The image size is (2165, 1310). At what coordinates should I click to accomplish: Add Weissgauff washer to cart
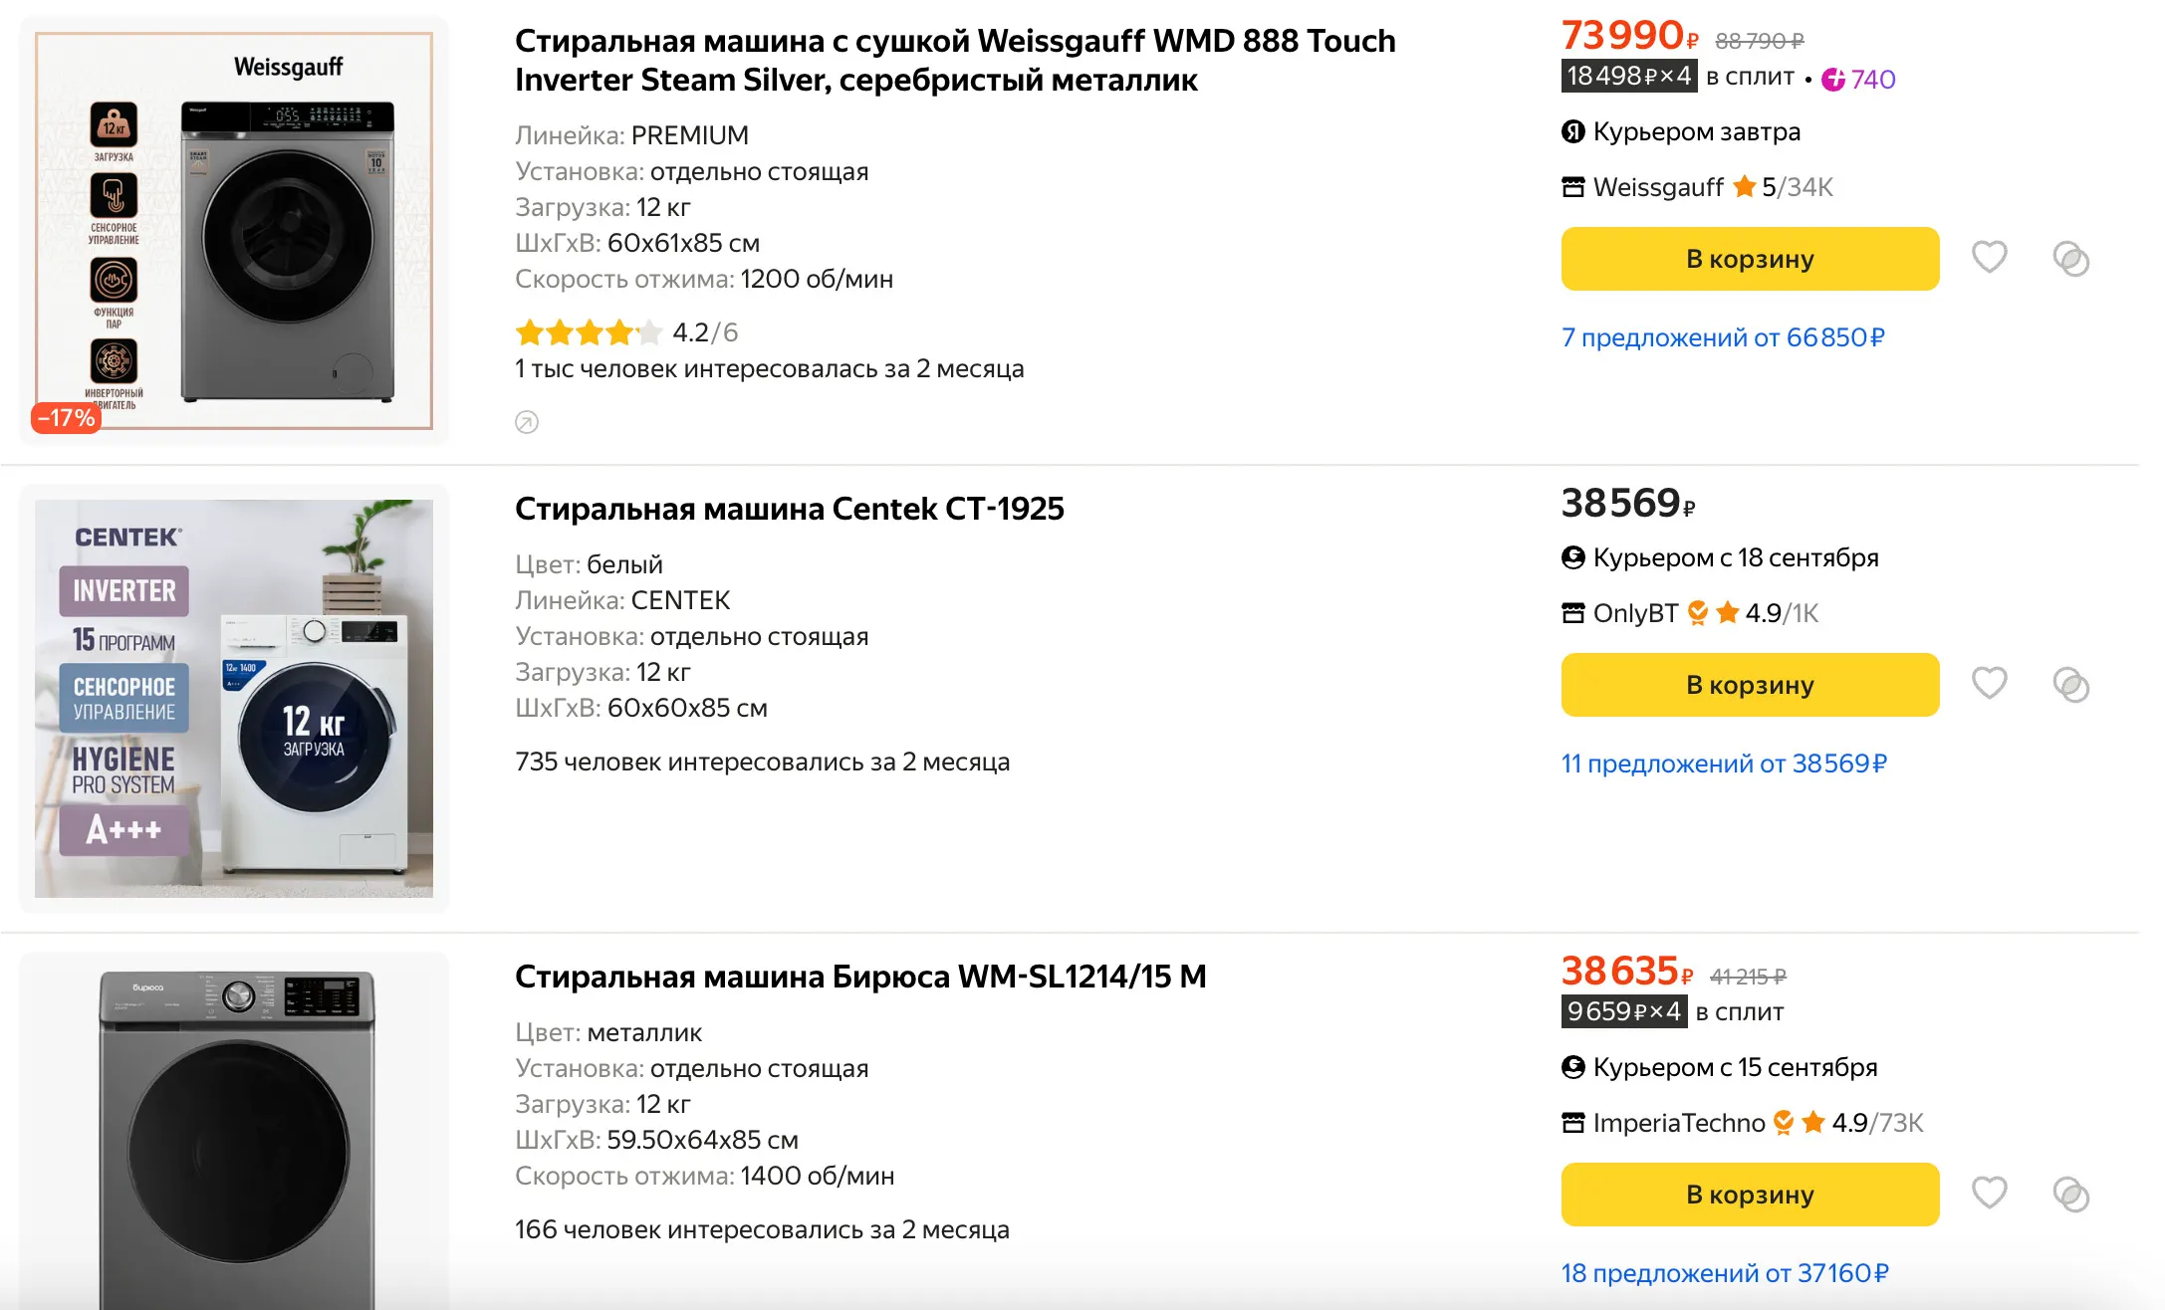coord(1749,259)
